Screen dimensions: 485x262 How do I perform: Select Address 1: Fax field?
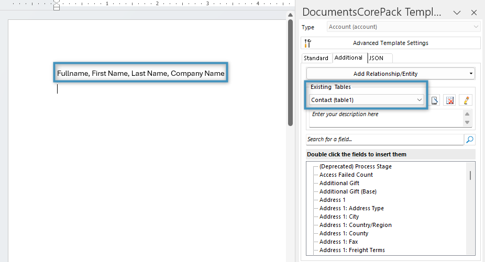[x=338, y=241]
